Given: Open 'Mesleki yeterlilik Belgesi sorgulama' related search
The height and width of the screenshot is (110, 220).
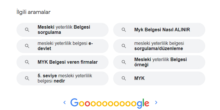Looking at the screenshot, I should [63, 30].
